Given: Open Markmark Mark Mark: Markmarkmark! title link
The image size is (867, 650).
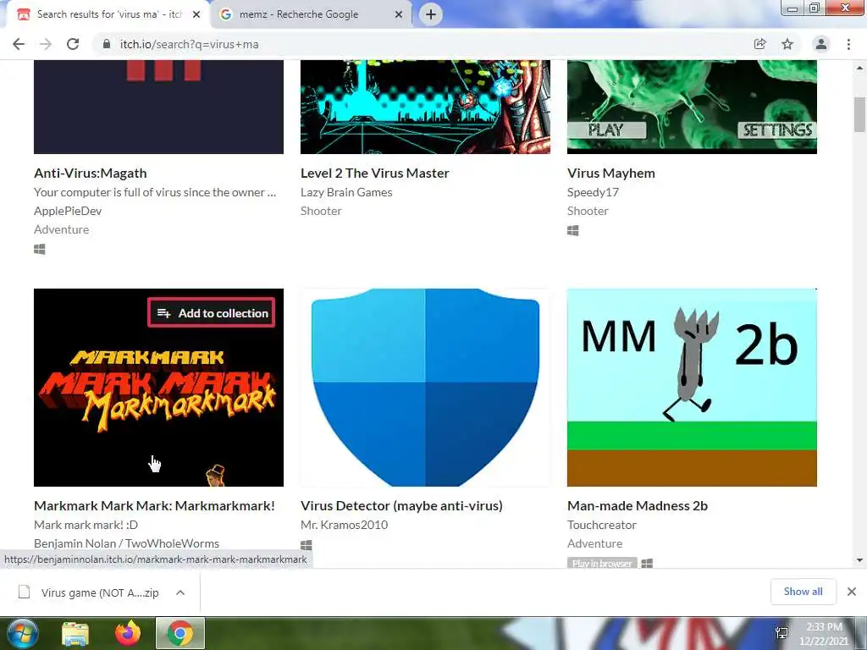Looking at the screenshot, I should coord(154,506).
